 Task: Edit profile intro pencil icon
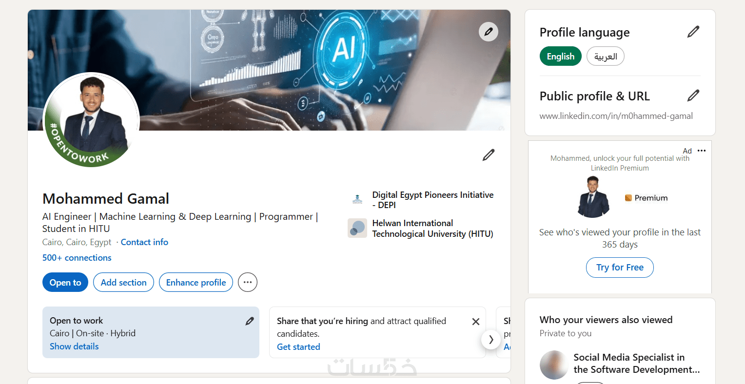(x=489, y=155)
